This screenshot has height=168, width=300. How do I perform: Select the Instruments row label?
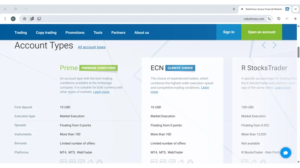click(x=23, y=134)
